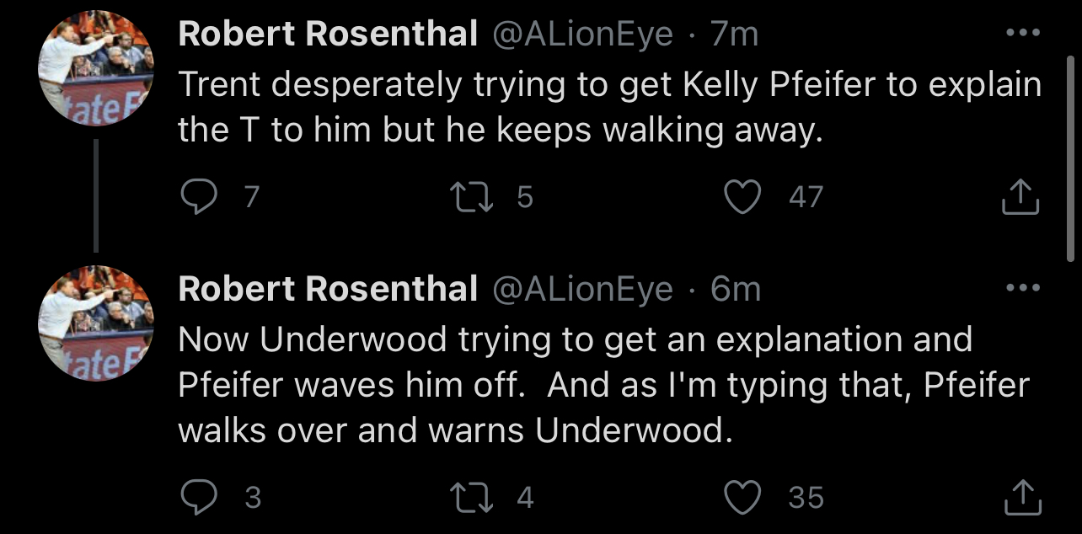
Task: Open the 6m timestamp link
Action: coord(736,289)
